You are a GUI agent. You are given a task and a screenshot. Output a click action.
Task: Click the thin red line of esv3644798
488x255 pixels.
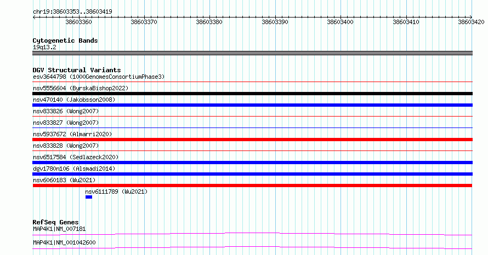pos(252,82)
